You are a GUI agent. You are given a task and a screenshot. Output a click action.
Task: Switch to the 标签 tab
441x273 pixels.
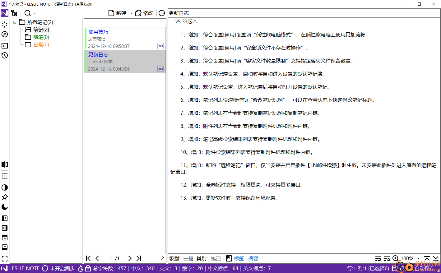(239, 259)
